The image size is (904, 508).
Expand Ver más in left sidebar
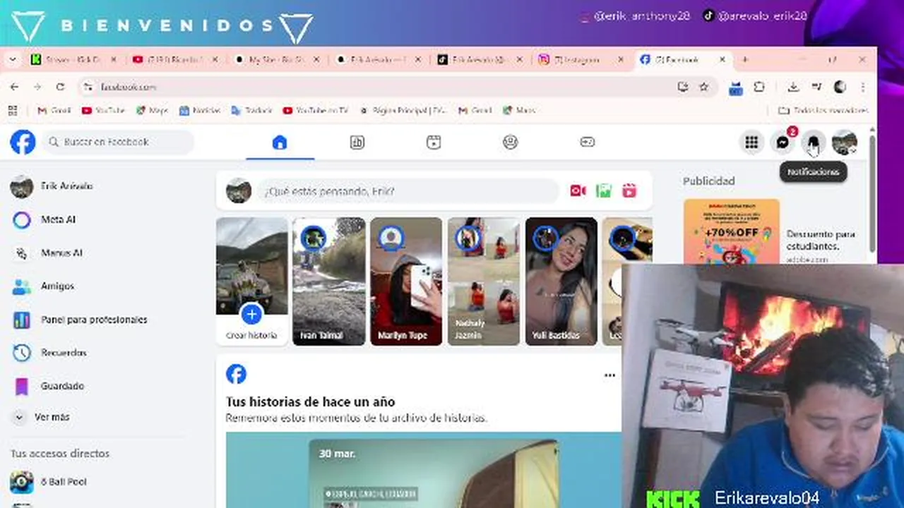[106, 417]
